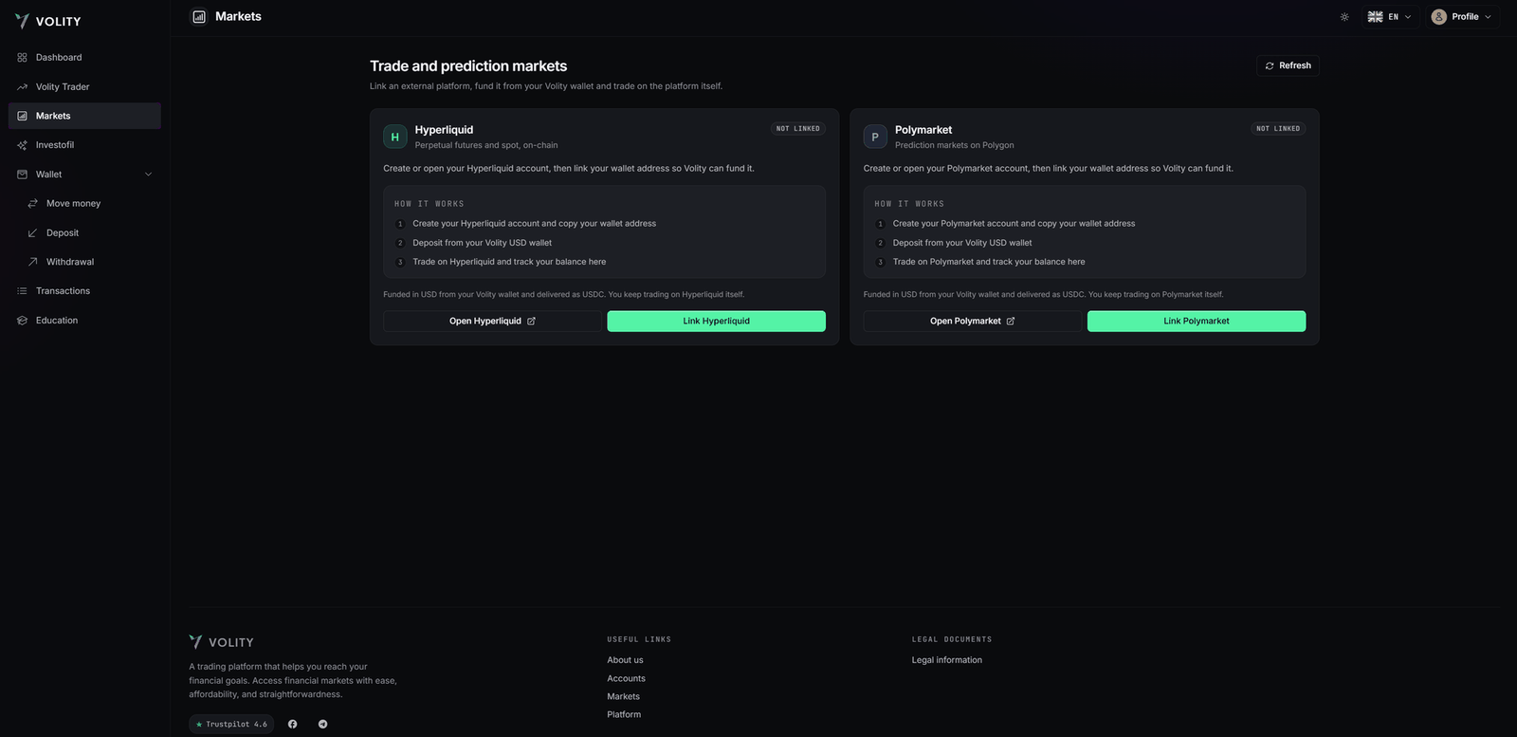
Task: Open the Facebook icon in footer
Action: coord(293,725)
